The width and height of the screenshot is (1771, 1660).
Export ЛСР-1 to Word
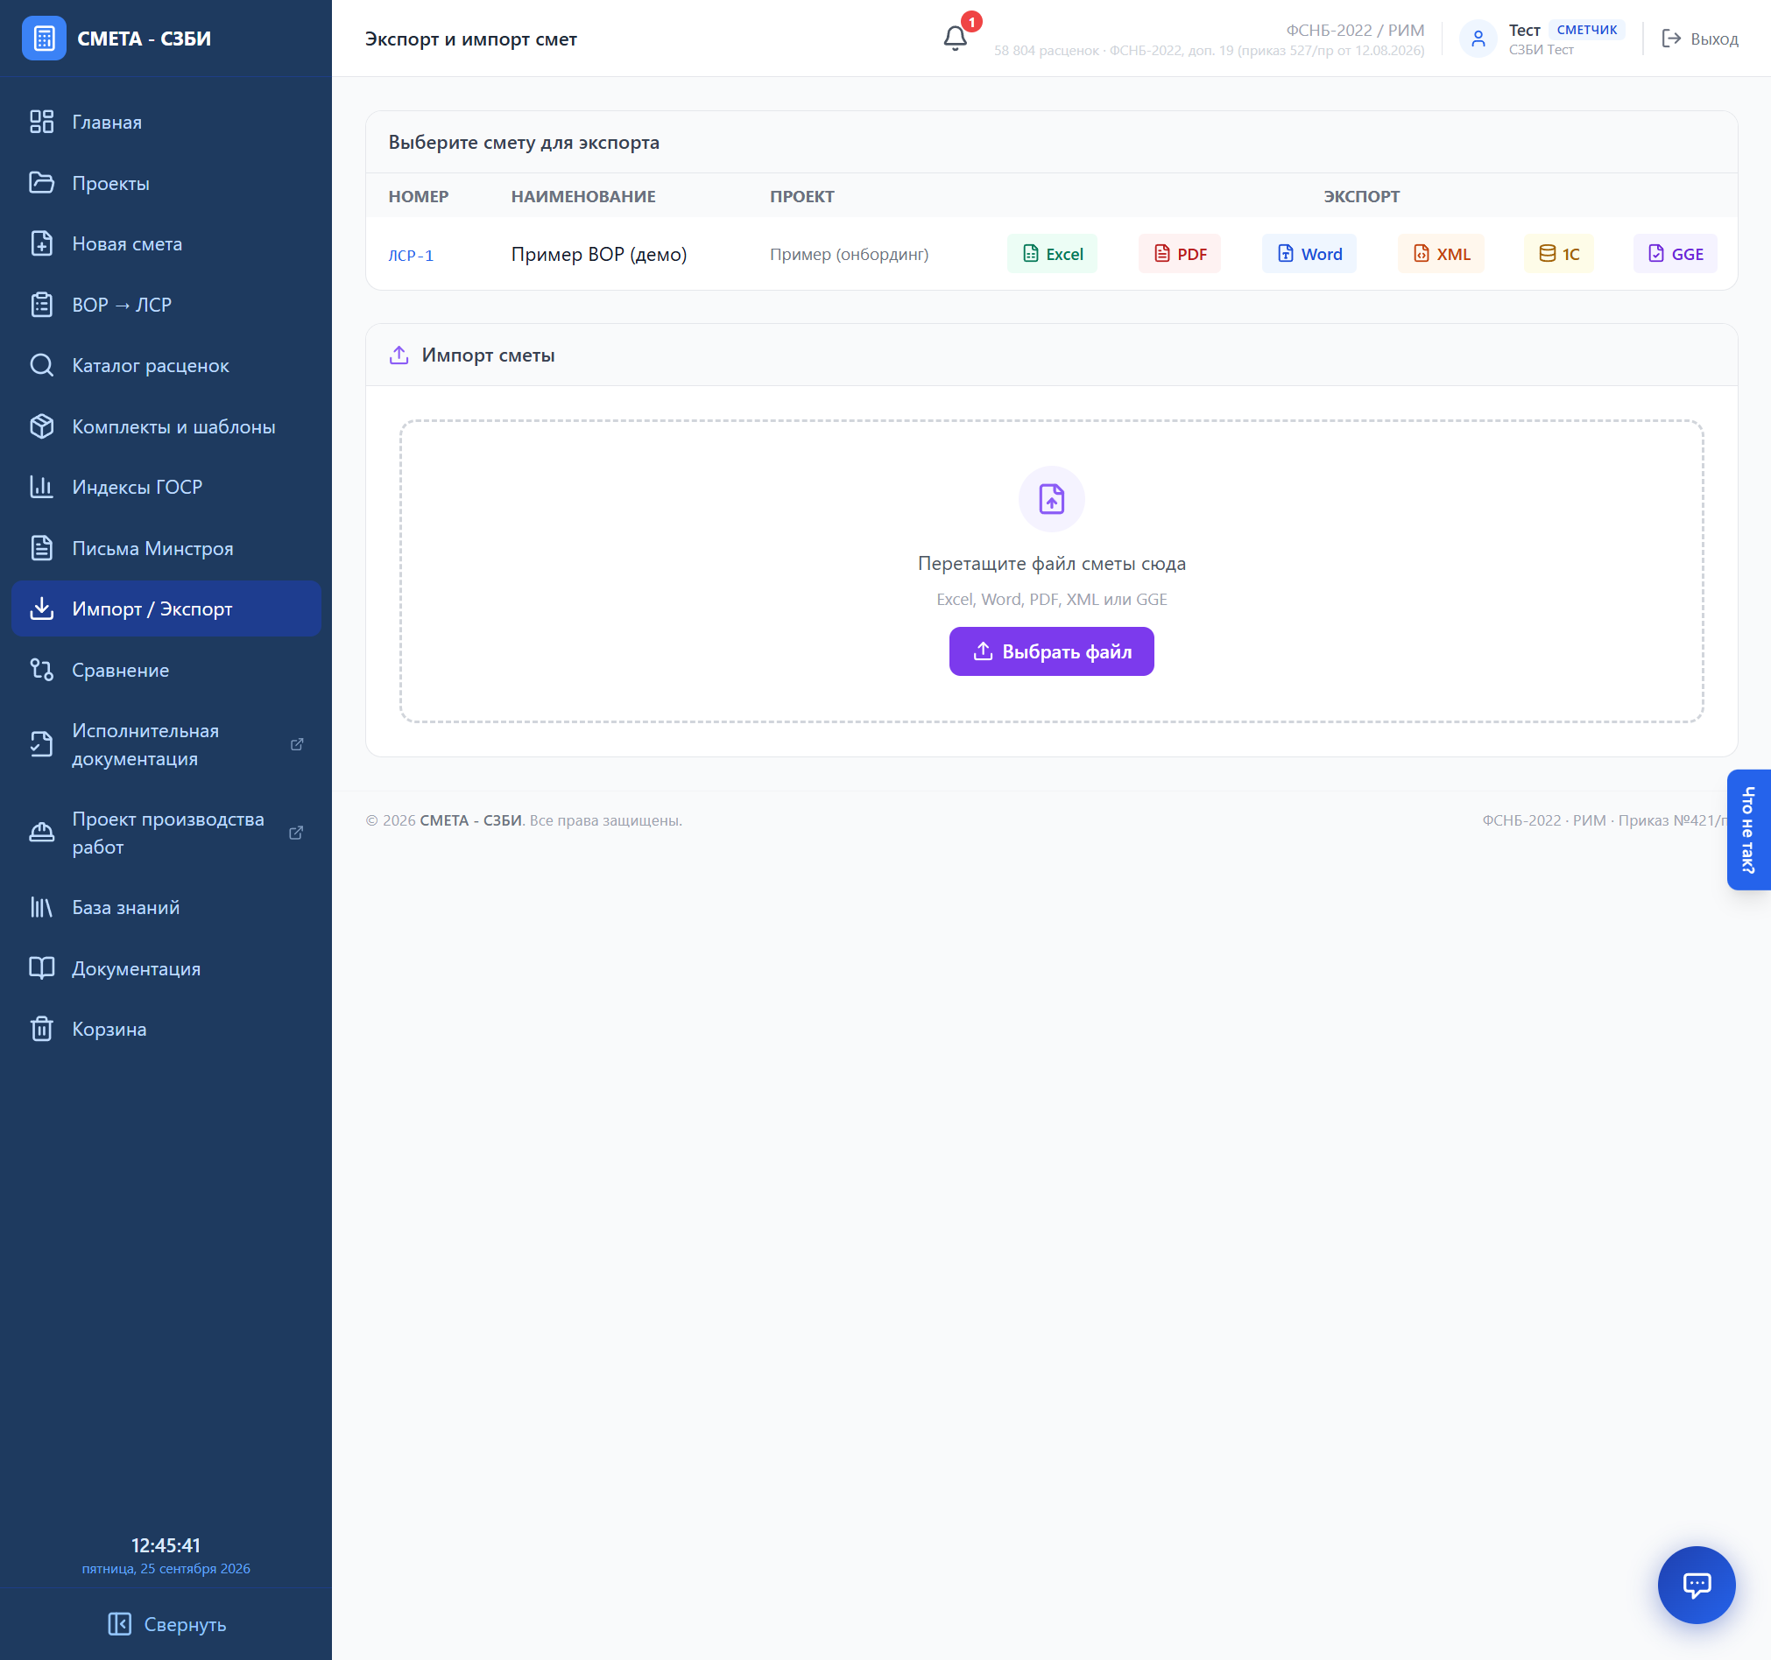1309,254
